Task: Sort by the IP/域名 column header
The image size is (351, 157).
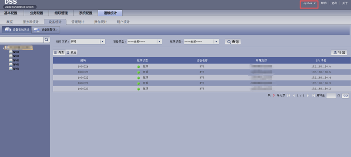Action: click(x=321, y=60)
